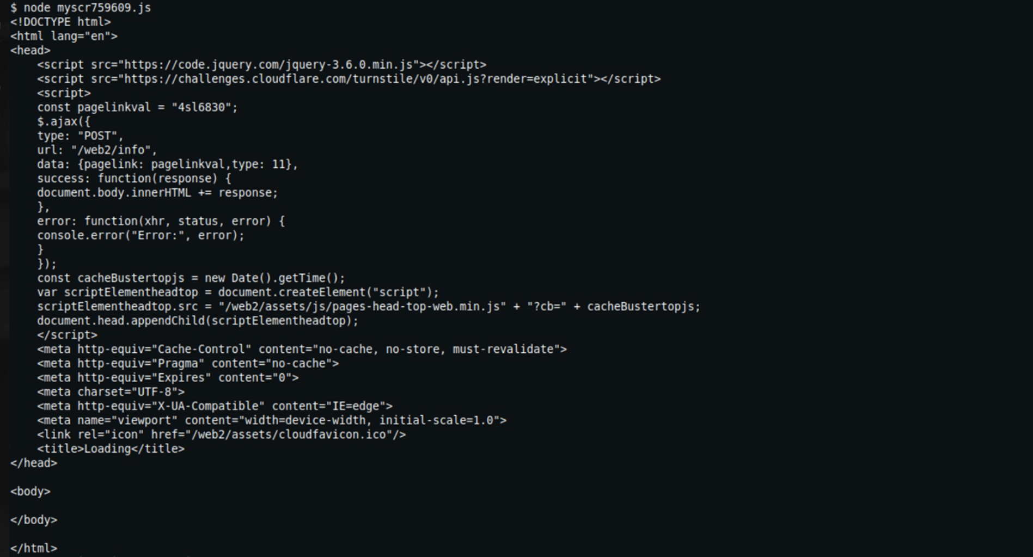Click the charset UTF-8 meta tag
The image size is (1033, 557).
(x=111, y=392)
